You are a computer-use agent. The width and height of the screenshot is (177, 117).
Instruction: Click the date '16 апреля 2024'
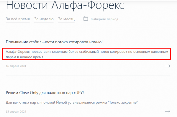(16, 66)
